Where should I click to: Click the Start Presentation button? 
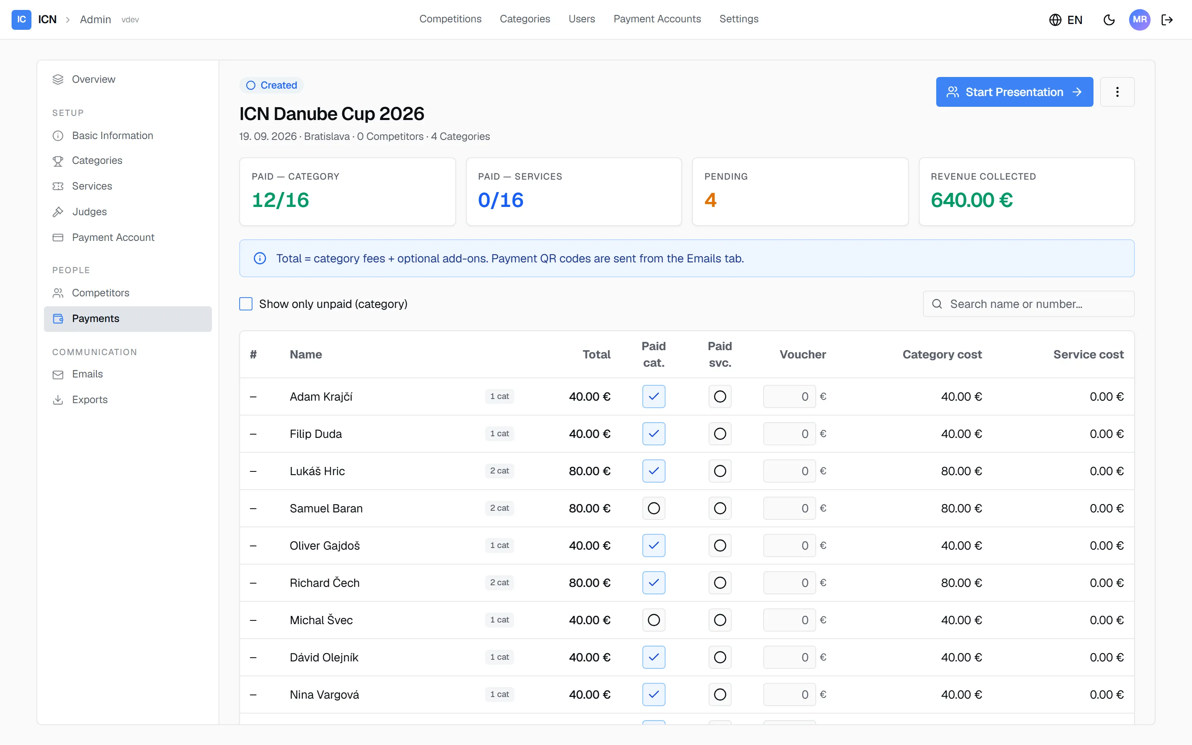coord(1014,91)
